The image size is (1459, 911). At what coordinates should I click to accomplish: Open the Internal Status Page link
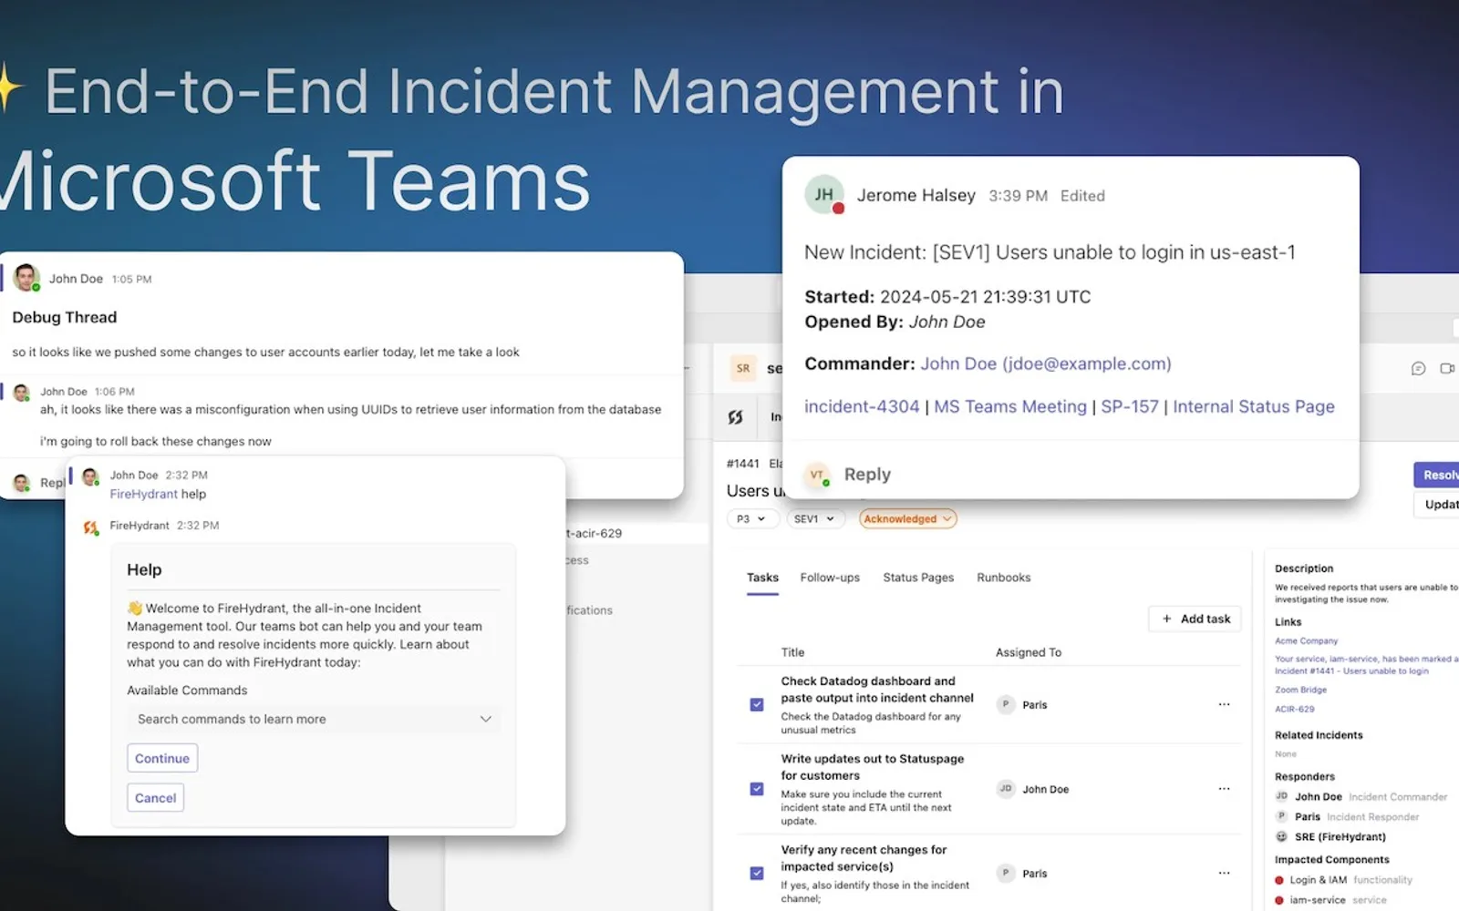[x=1254, y=406]
